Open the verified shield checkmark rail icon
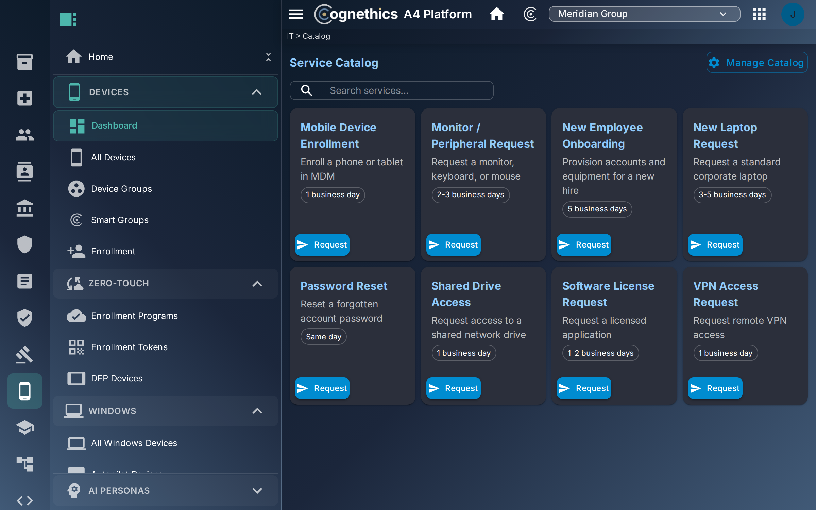 click(24, 318)
